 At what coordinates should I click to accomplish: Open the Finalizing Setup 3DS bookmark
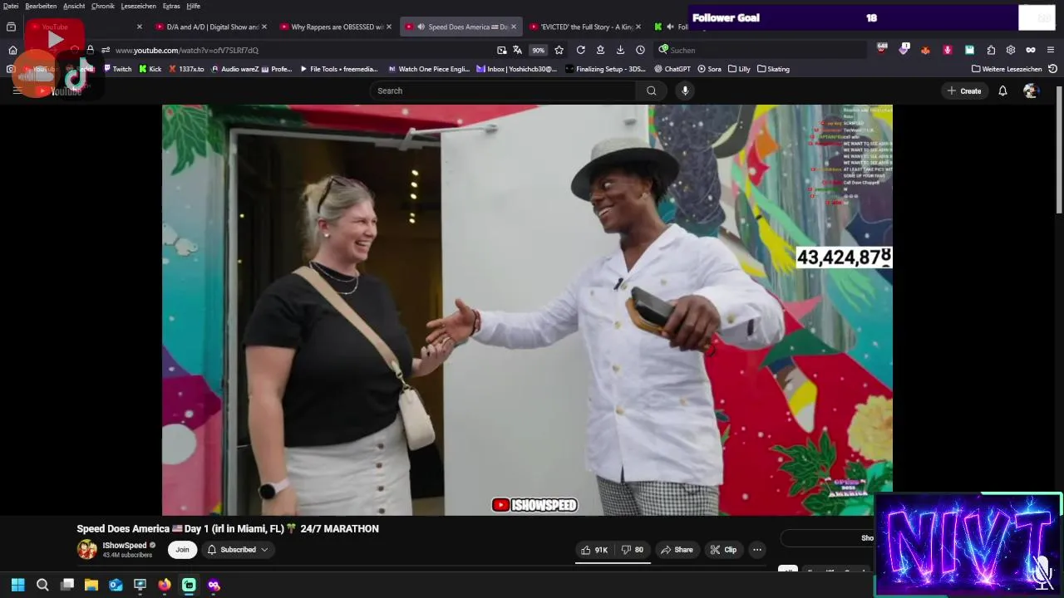(x=604, y=69)
